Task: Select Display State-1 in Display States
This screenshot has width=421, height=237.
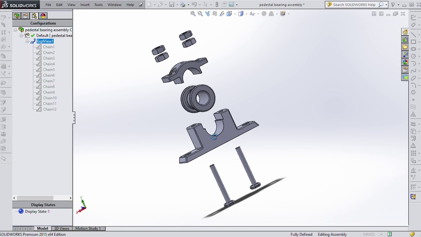Action: [x=37, y=211]
